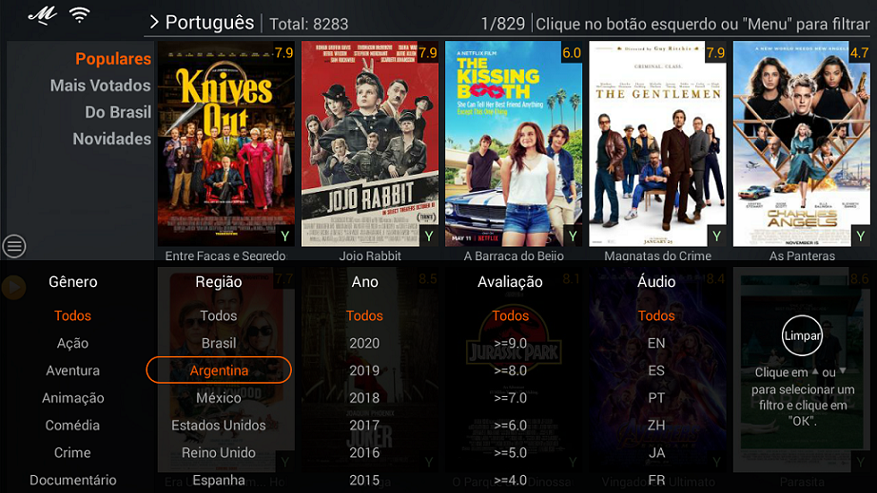
Task: Click the Wi-Fi status icon
Action: click(x=79, y=14)
